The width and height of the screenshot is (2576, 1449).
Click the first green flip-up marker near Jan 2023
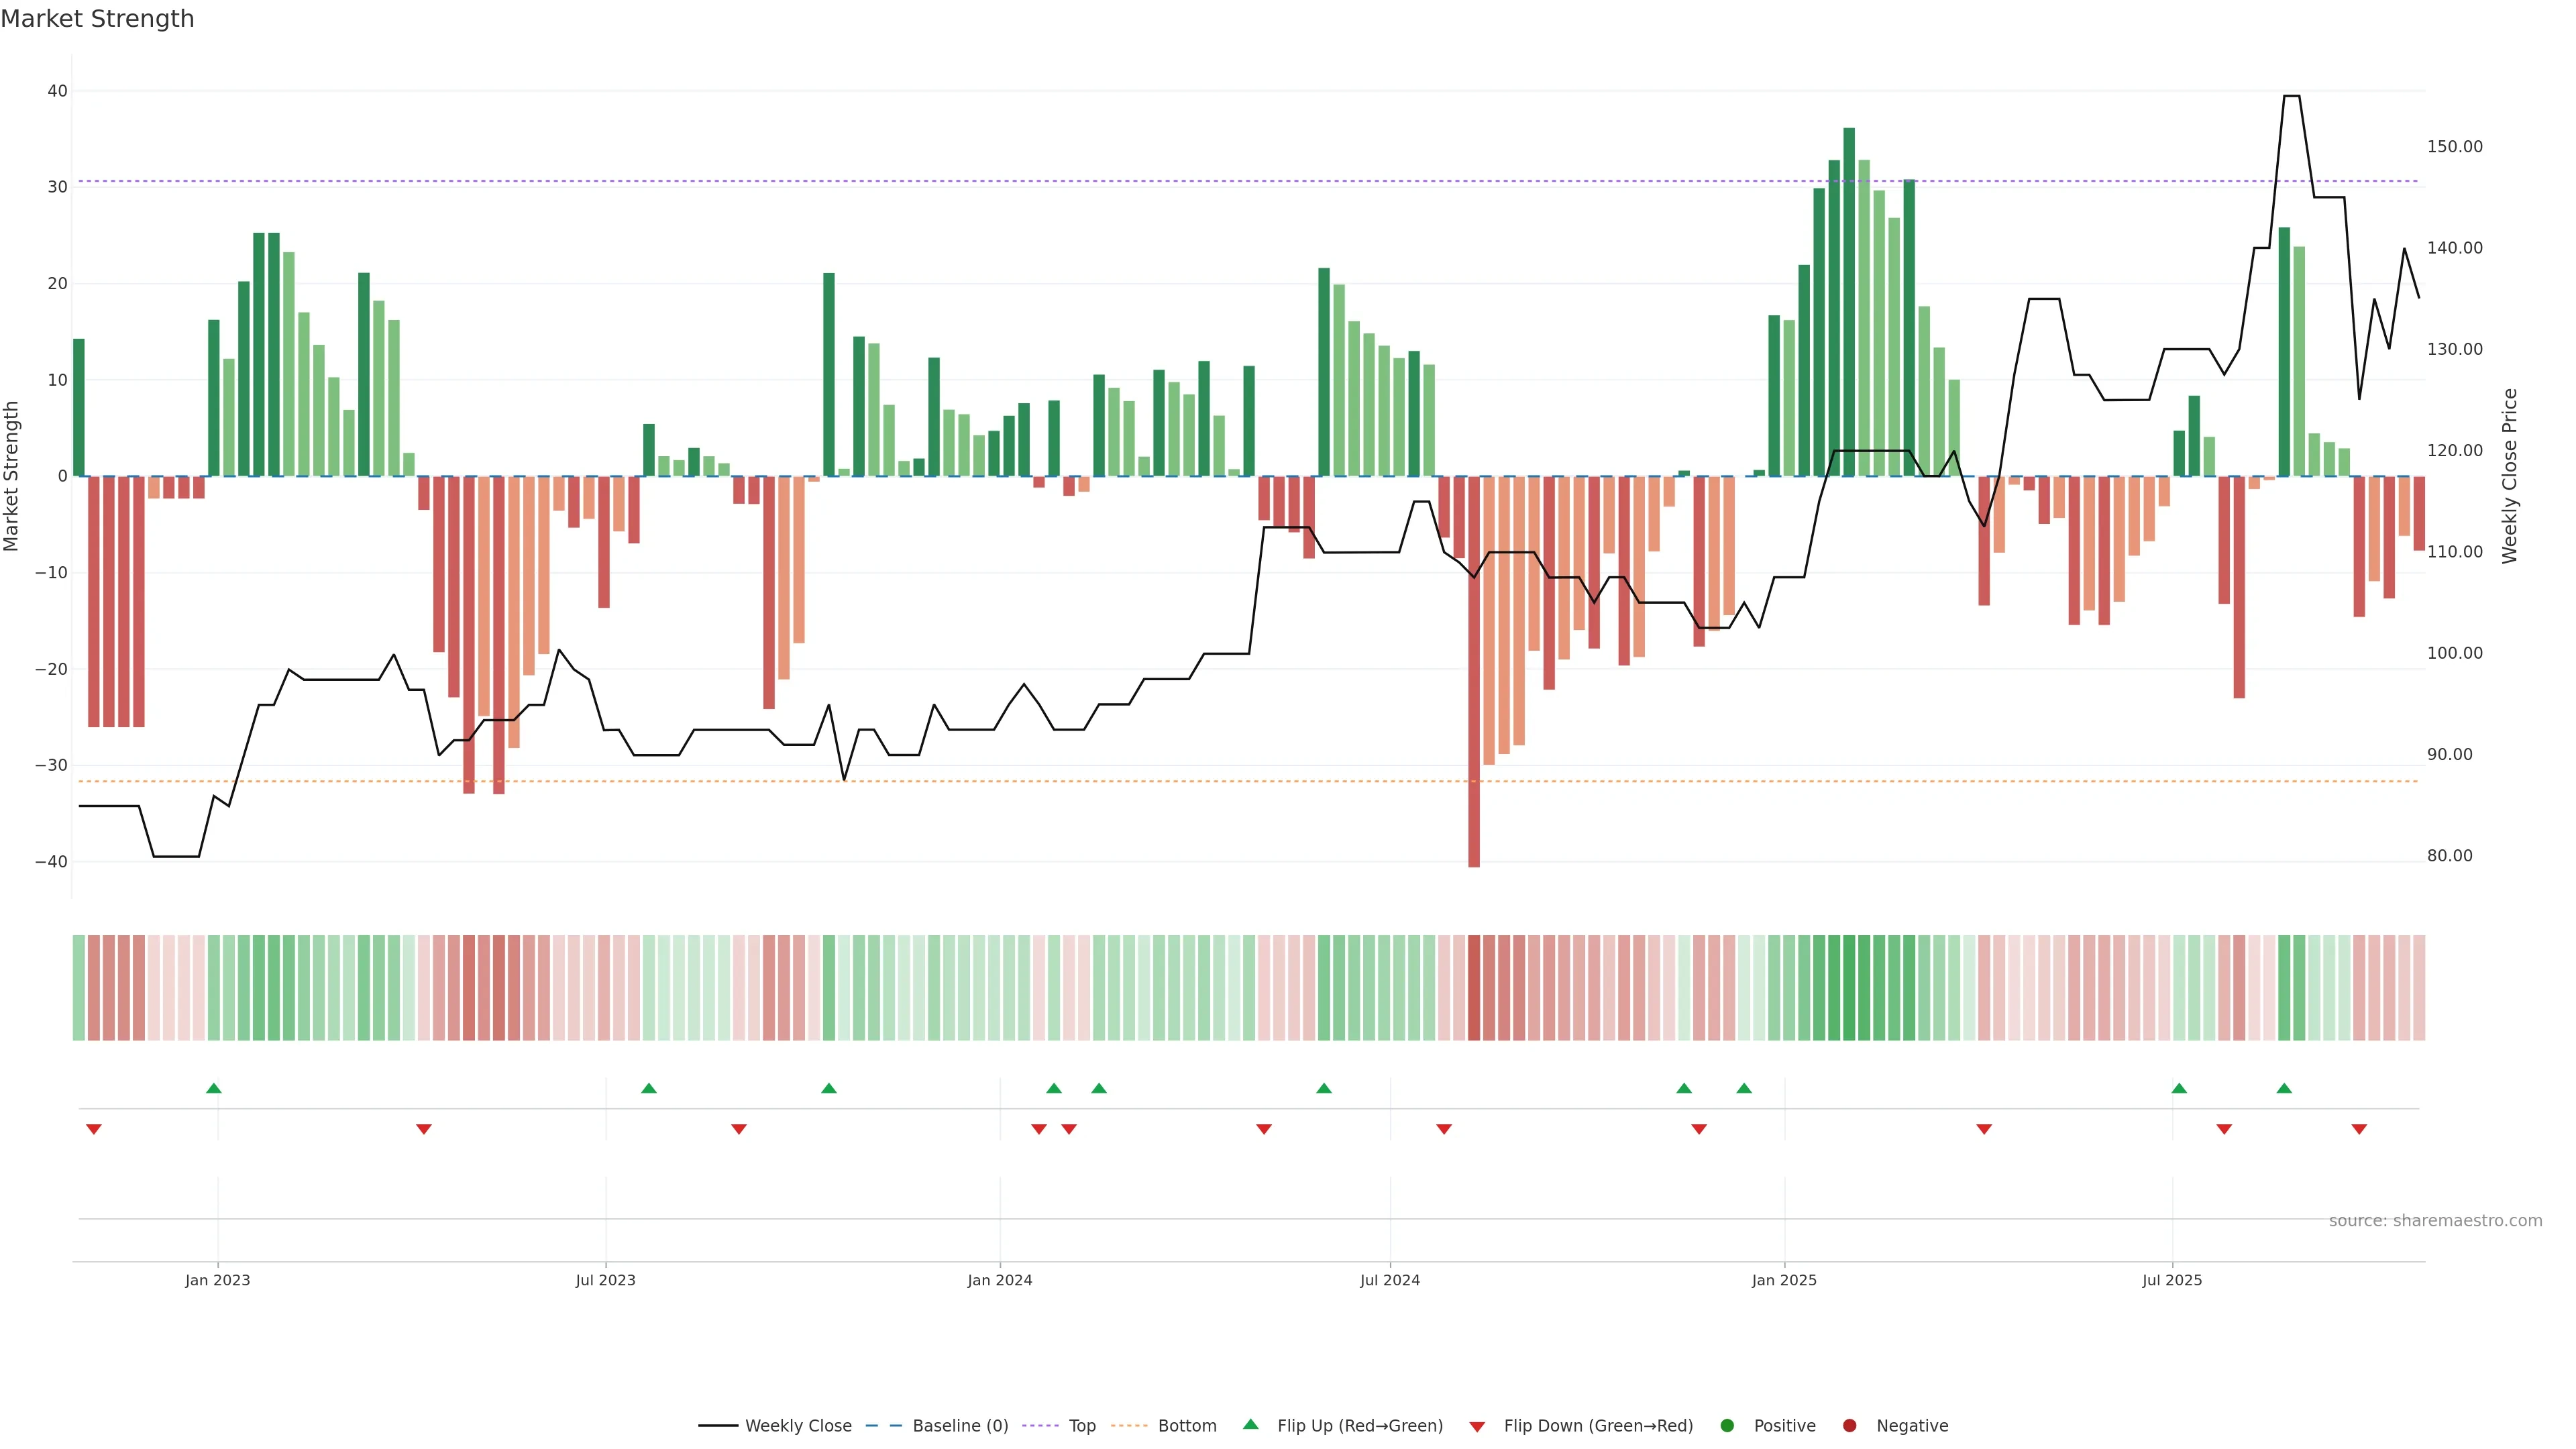[213, 1088]
